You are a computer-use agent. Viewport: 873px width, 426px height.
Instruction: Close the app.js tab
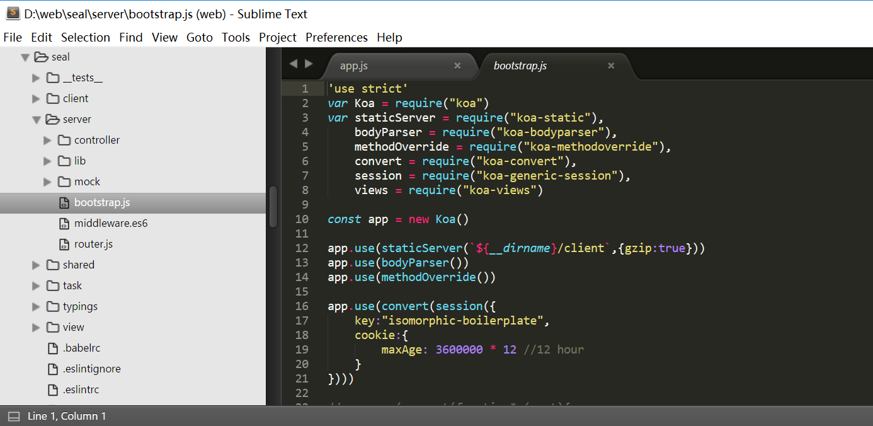pos(457,66)
